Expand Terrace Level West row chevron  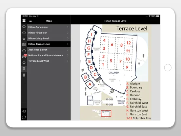click(68, 61)
